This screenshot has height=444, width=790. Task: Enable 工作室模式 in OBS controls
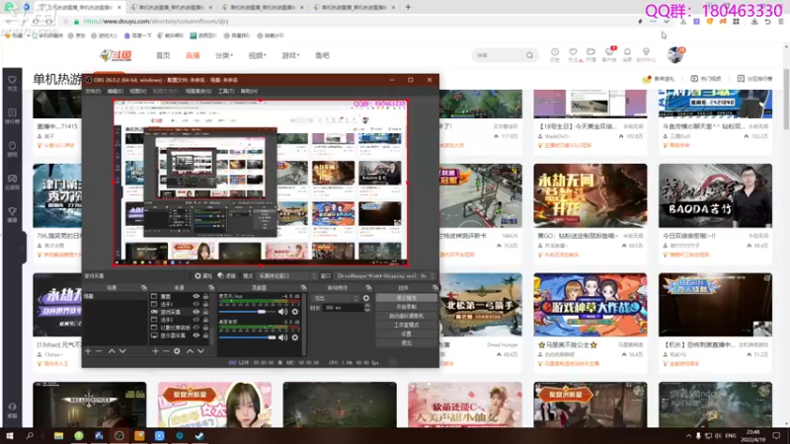coord(406,326)
